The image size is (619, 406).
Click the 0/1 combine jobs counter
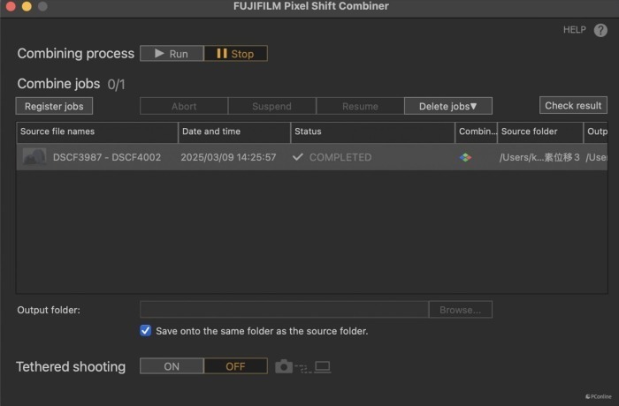tap(116, 85)
